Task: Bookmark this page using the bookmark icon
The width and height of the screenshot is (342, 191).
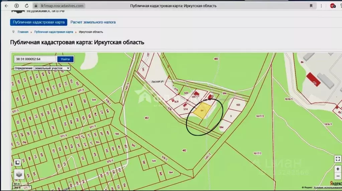Action: pyautogui.click(x=311, y=6)
